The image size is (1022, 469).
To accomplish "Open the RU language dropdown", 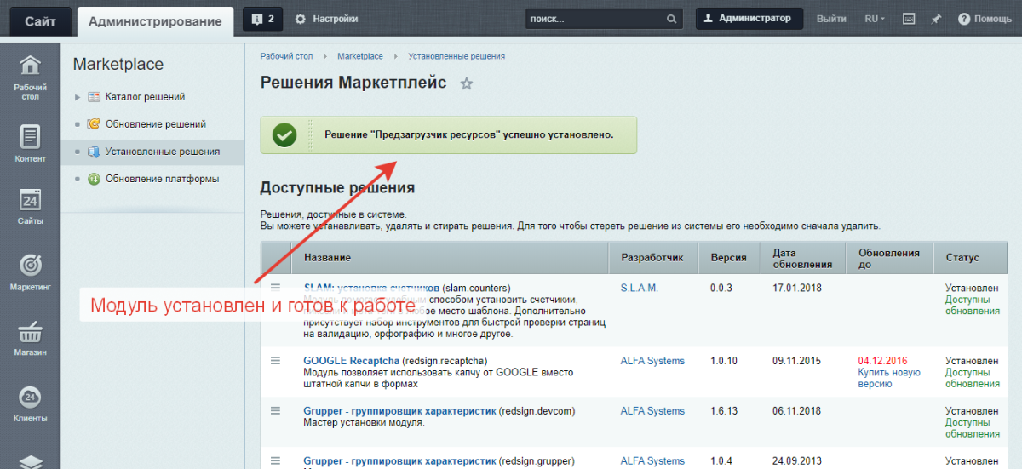I will [875, 19].
